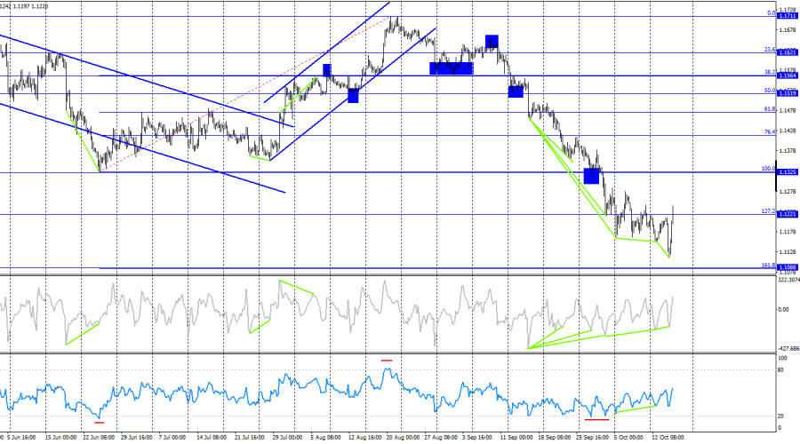Click the 0.0 Fibonacci level label
Screen dimensions: 800x444
(x=771, y=13)
